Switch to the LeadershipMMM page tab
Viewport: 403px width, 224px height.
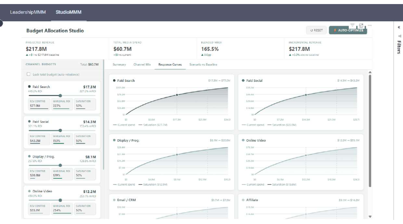click(x=28, y=12)
